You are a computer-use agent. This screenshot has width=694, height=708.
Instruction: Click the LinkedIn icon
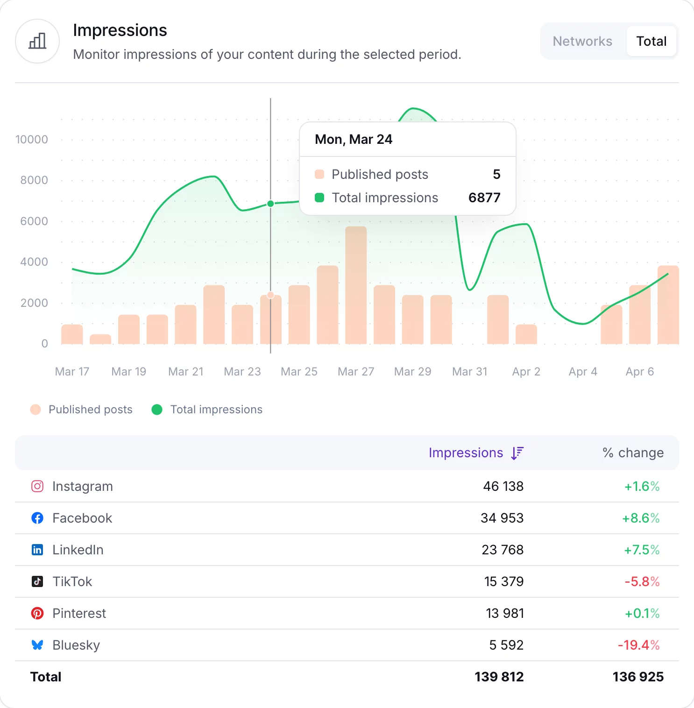click(x=37, y=550)
